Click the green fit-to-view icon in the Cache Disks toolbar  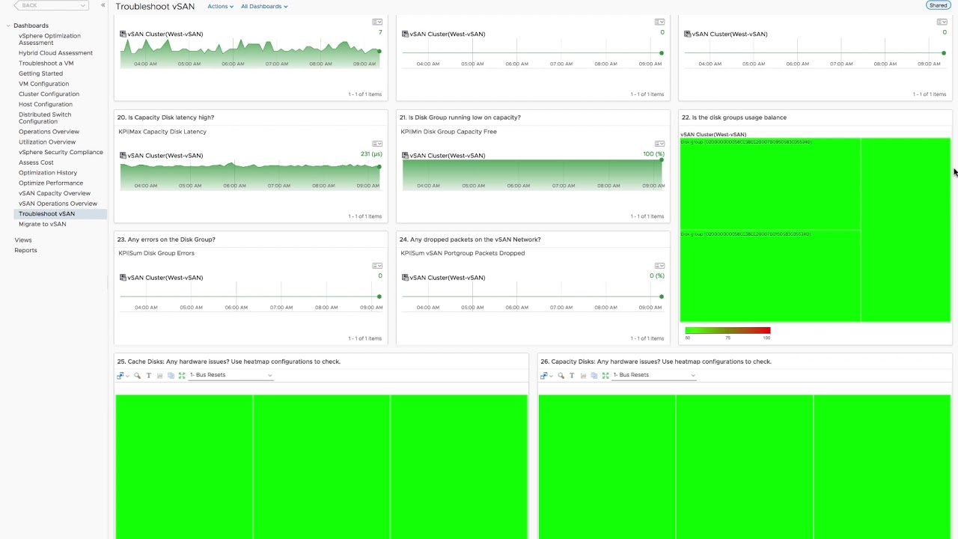182,375
